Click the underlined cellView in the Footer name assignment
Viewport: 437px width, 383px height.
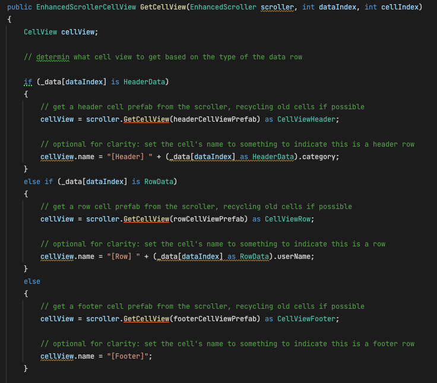57,356
